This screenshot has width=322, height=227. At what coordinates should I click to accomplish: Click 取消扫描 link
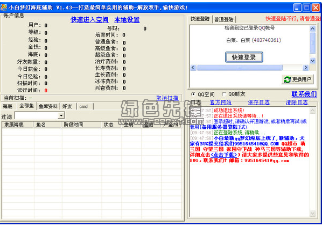167,98
